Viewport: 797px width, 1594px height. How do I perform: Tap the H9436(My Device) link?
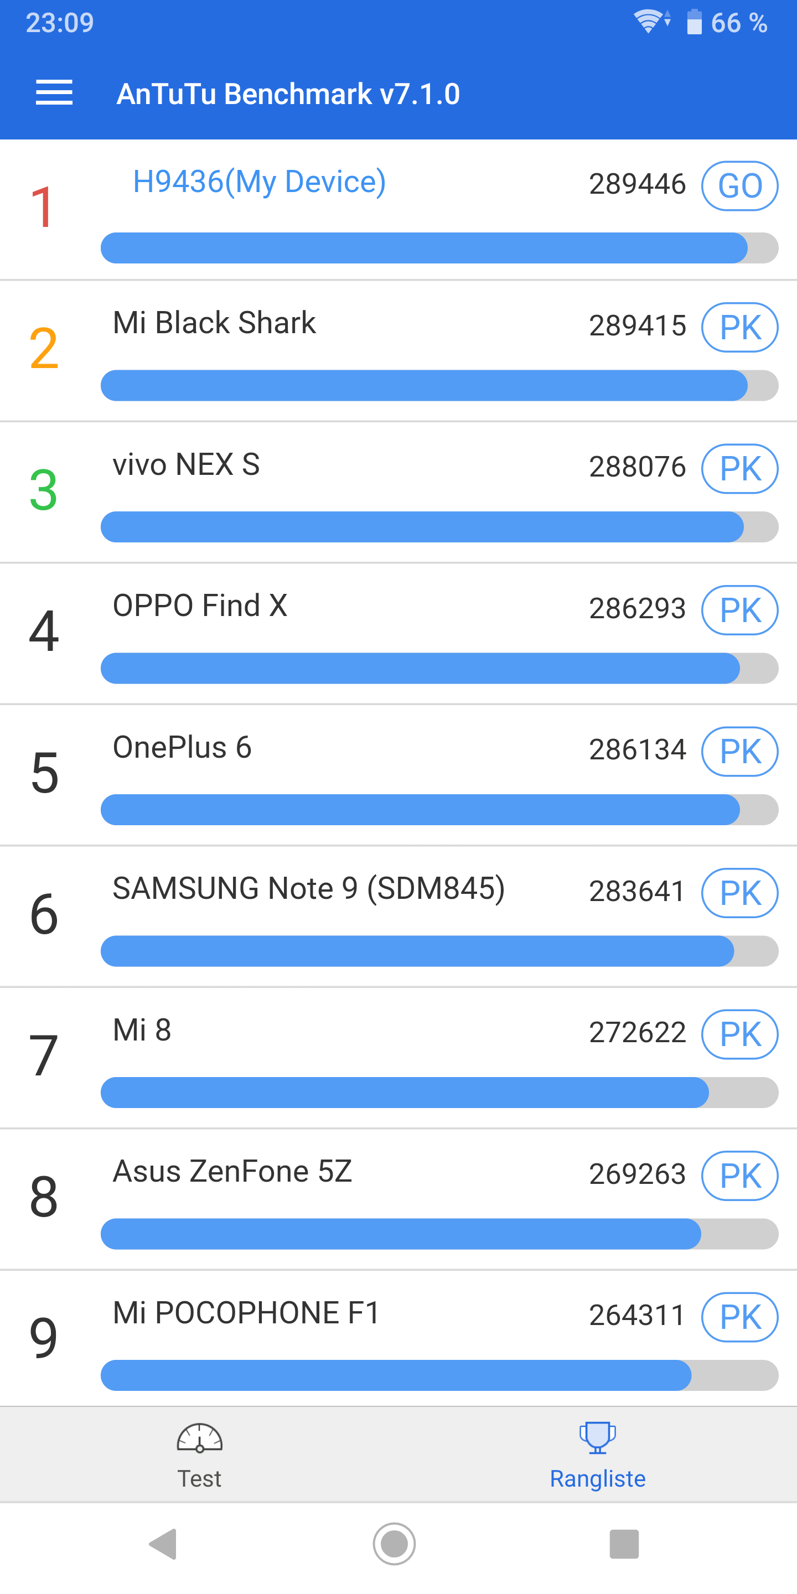point(259,182)
